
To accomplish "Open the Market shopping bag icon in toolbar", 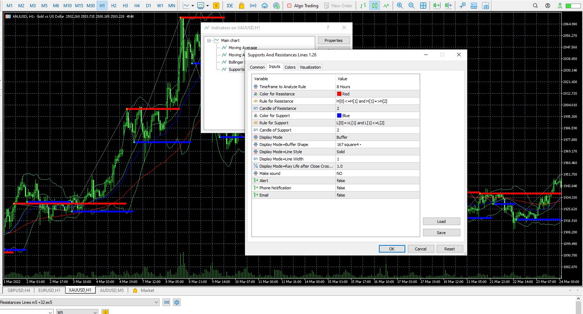I will [241, 5].
